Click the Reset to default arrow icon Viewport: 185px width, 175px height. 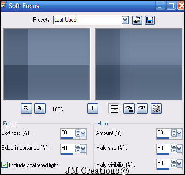(137, 20)
